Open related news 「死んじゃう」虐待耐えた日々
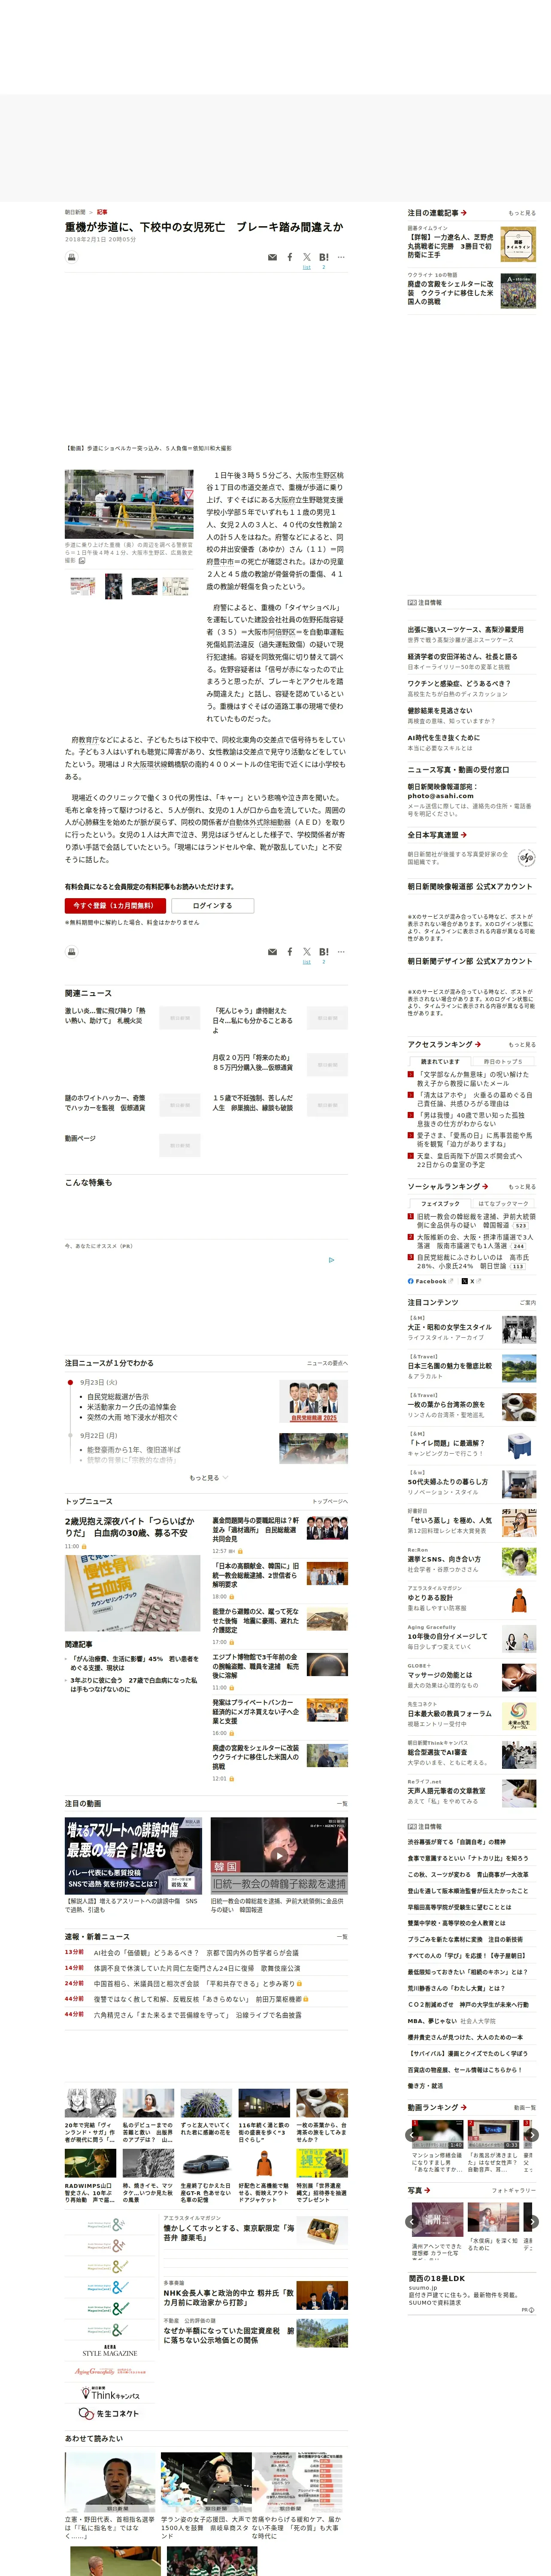This screenshot has width=551, height=2576. point(253,1020)
